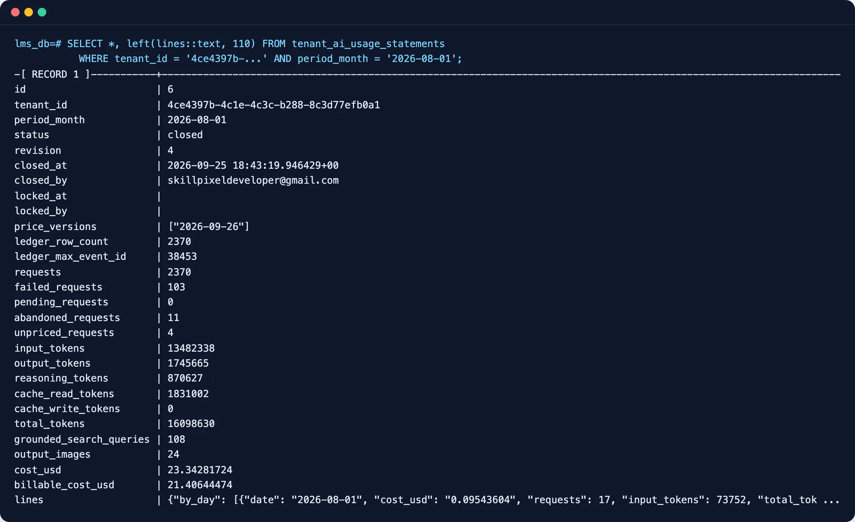Click the failed_requests value 103
This screenshot has width=855, height=522.
(x=176, y=287)
